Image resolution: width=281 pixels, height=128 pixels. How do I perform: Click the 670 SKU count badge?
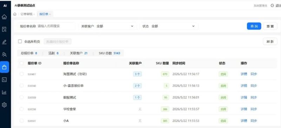[x=165, y=74]
